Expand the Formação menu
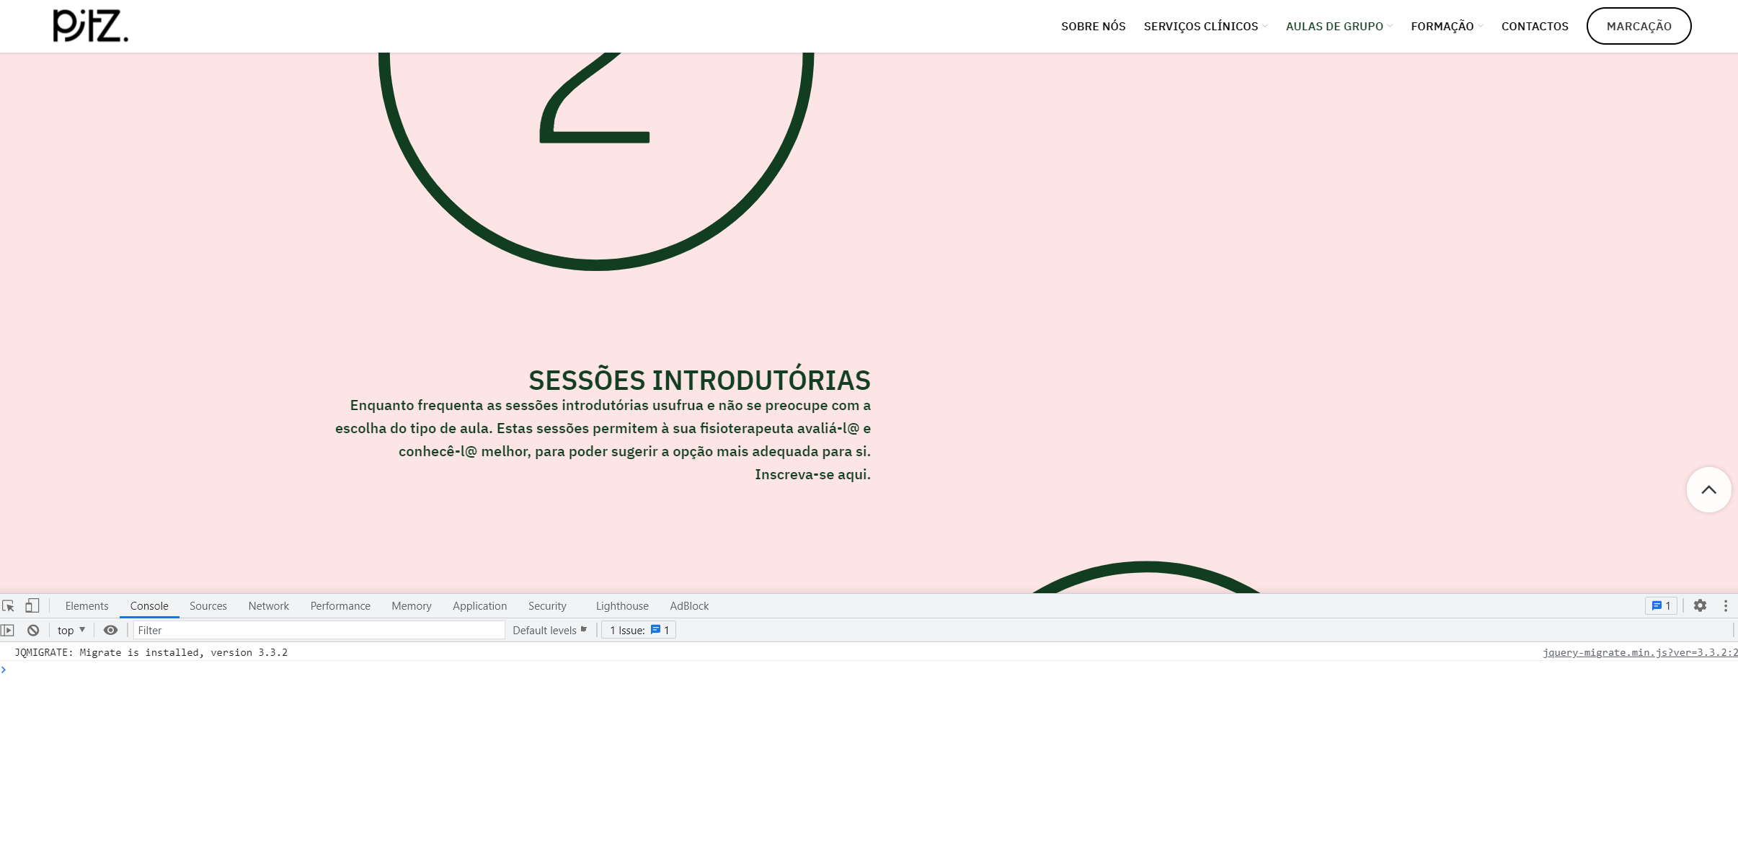1738x867 pixels. [x=1446, y=27]
